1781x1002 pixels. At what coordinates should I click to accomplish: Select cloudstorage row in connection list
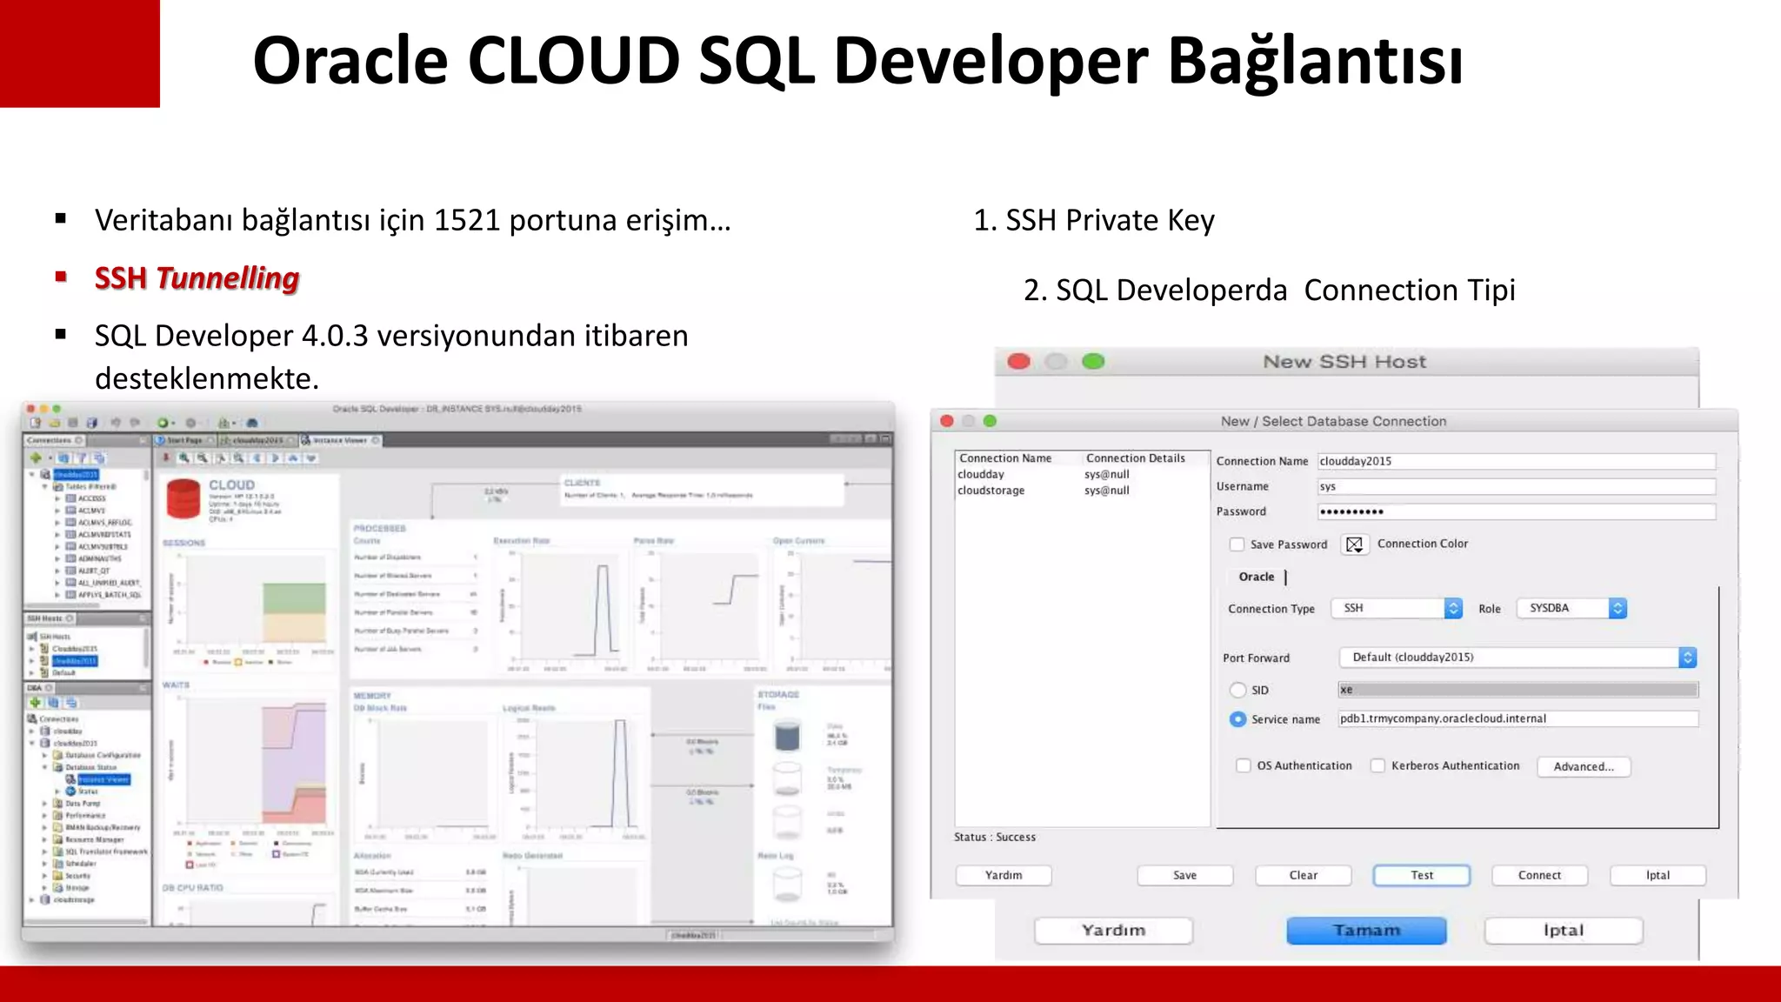coord(1081,491)
